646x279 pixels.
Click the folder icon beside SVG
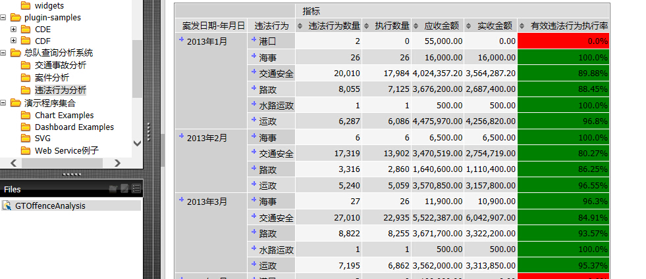26,139
